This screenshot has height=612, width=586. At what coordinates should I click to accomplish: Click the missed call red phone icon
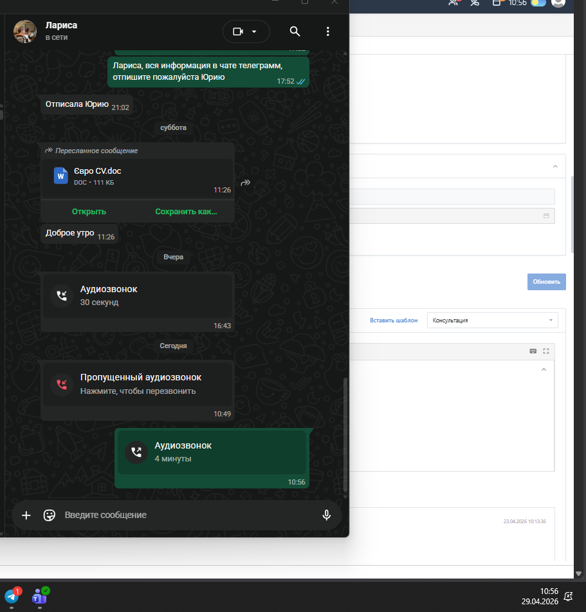click(62, 384)
